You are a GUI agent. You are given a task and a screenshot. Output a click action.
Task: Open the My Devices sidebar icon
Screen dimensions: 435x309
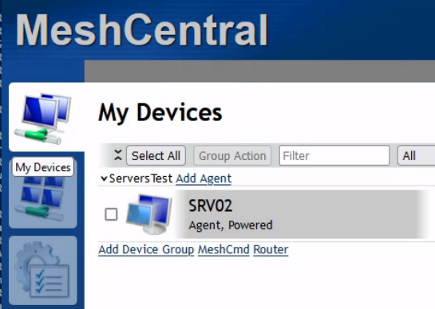coord(43,118)
